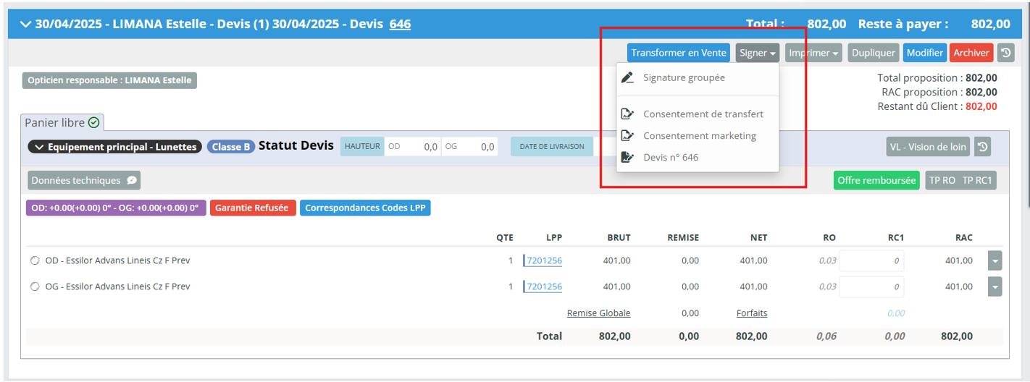Open LPP code 7201256 on the OD row
This screenshot has height=382, width=1030.
(544, 260)
